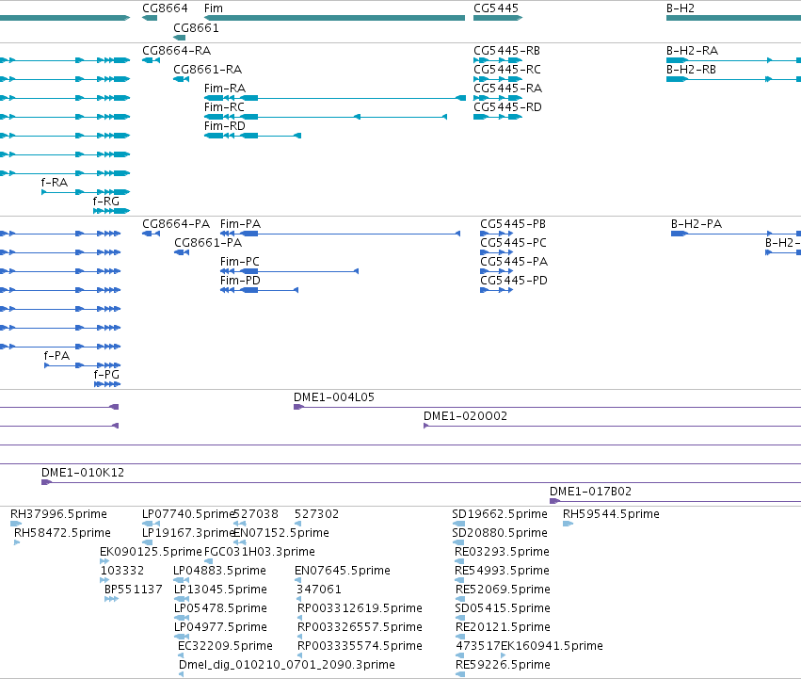
Task: Click the f-PG protein label
Action: coord(106,375)
